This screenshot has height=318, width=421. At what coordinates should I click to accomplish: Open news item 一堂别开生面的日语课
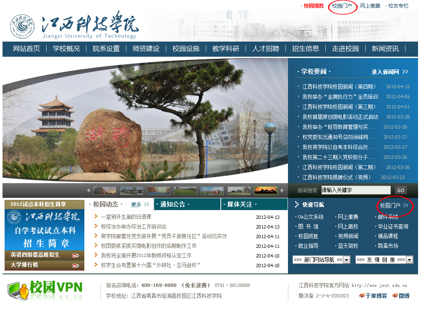click(x=126, y=217)
